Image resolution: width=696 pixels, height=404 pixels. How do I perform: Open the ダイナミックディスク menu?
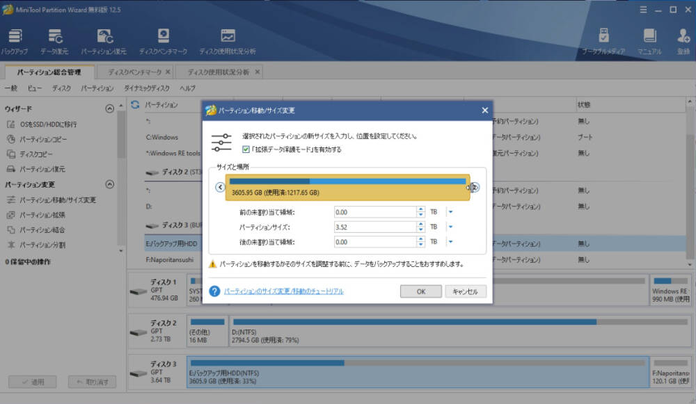click(147, 88)
